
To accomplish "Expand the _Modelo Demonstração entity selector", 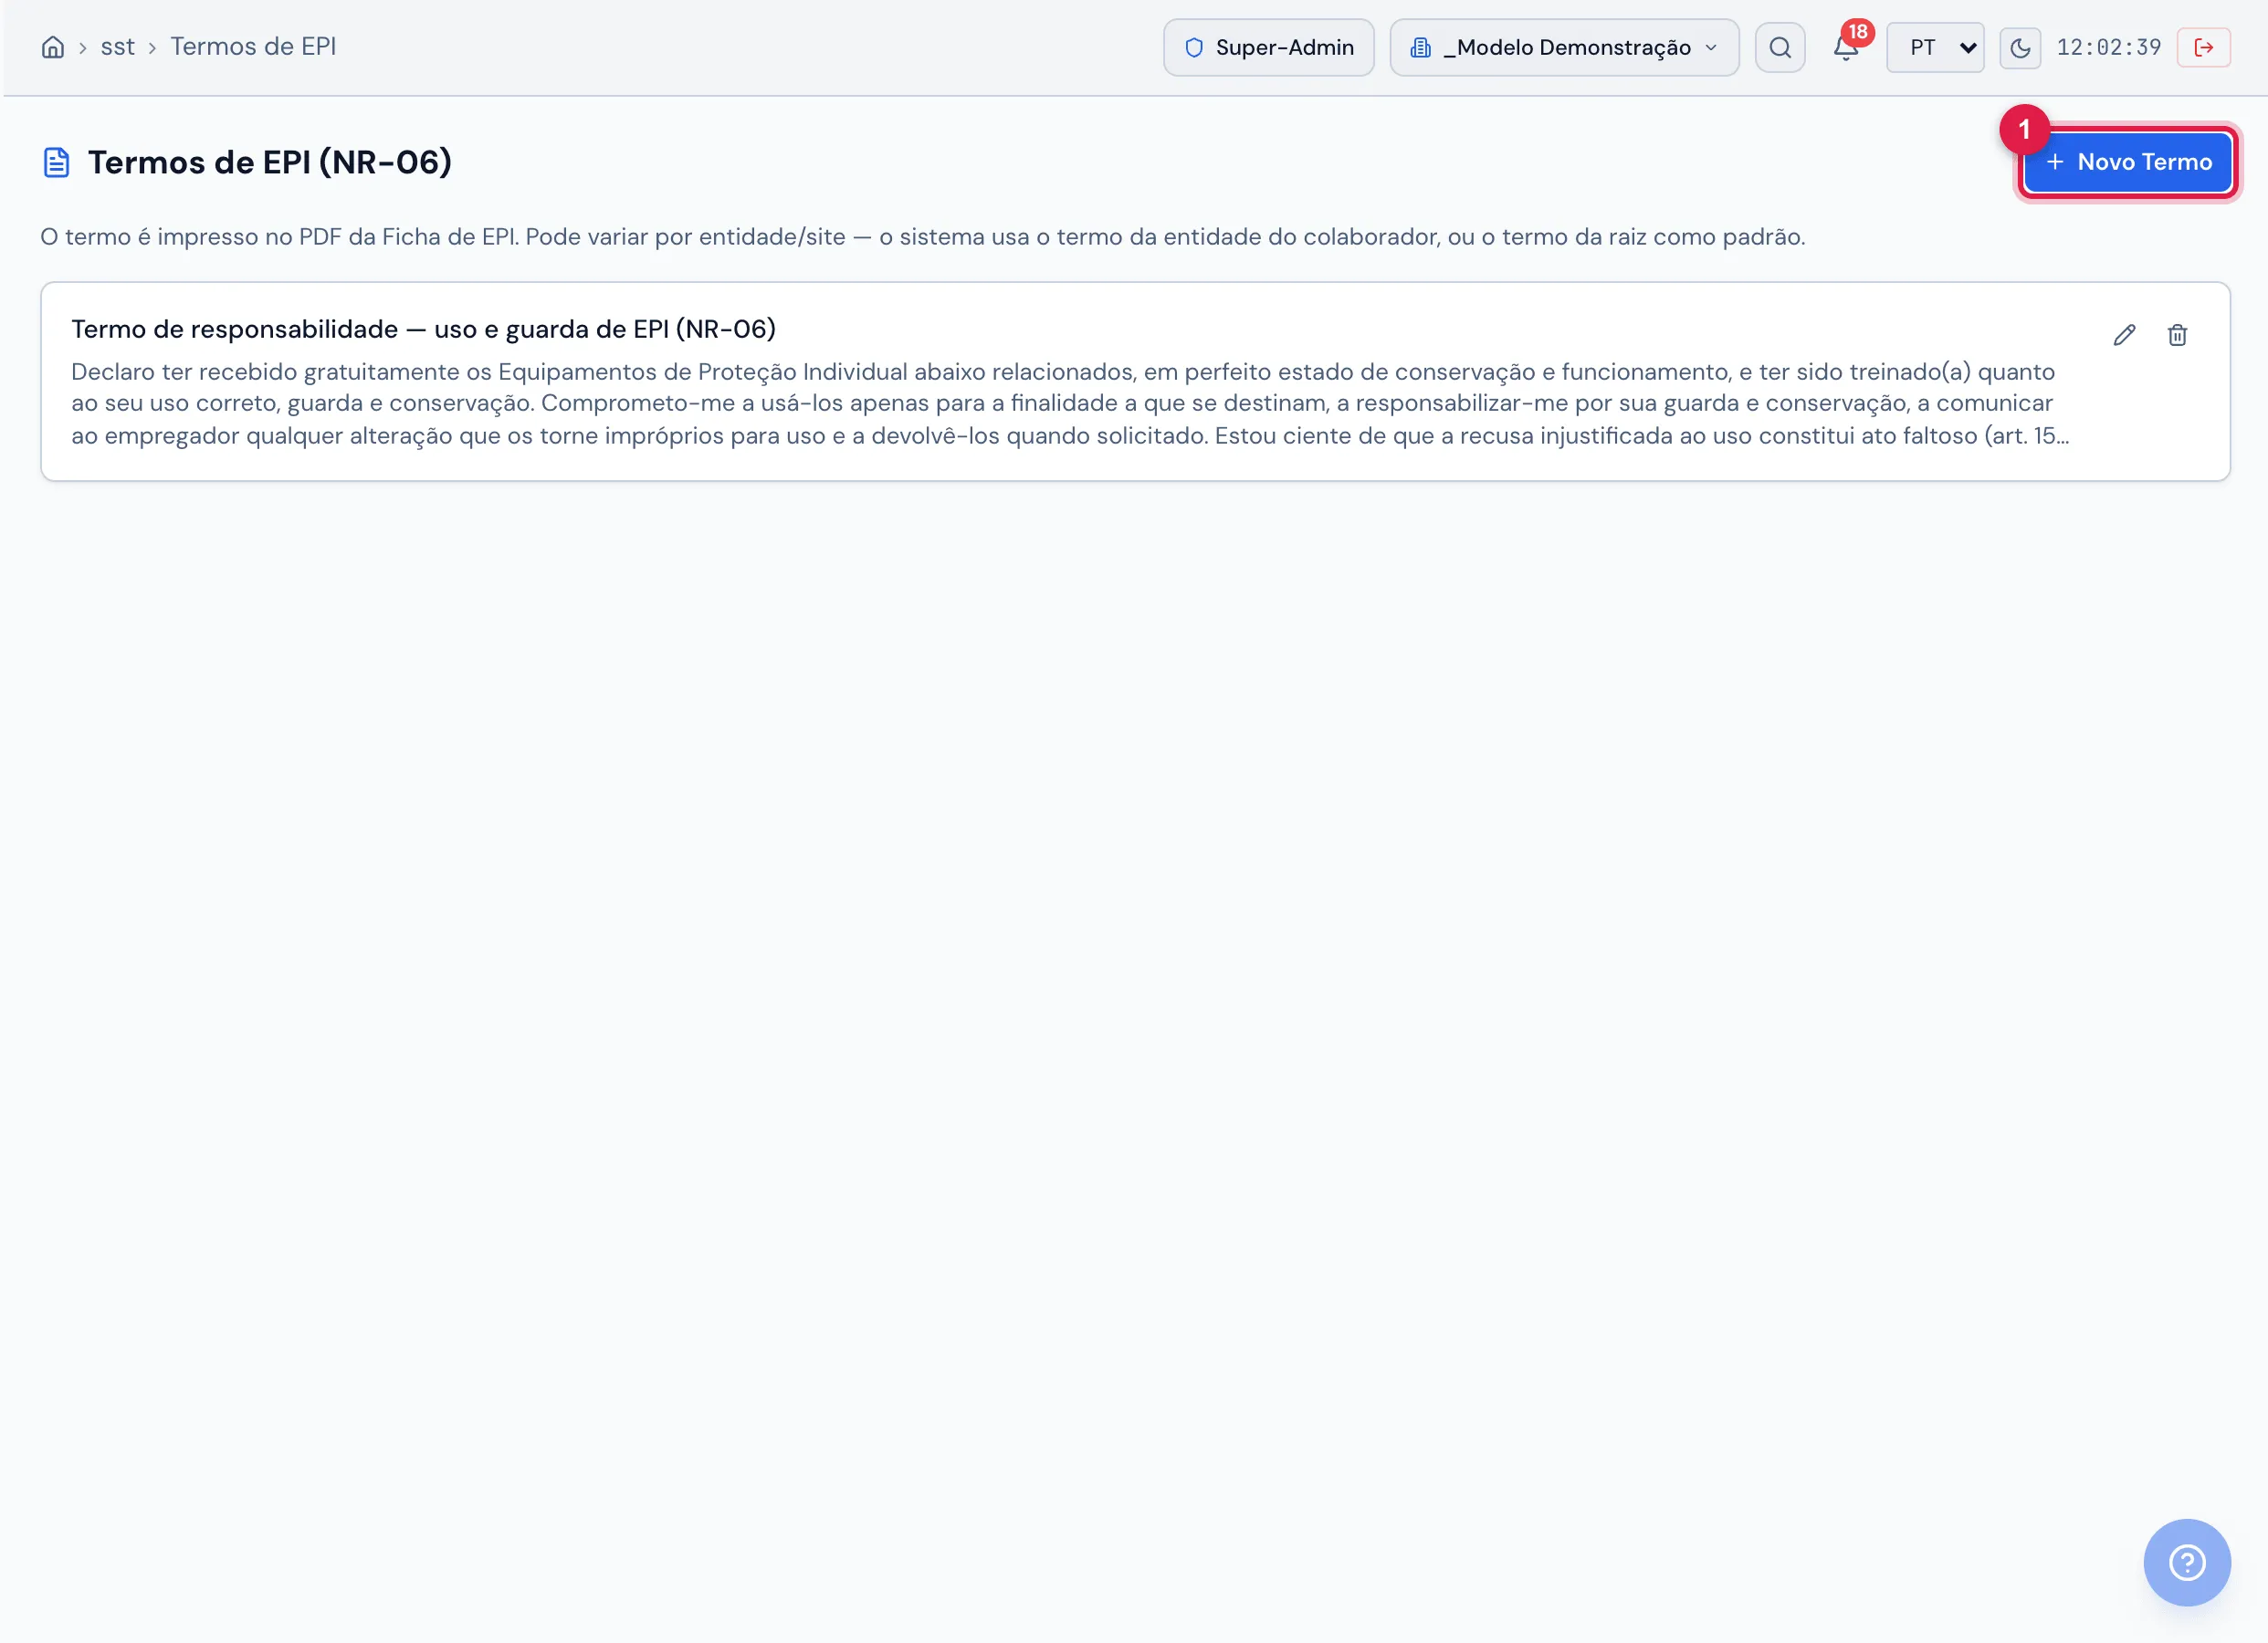I will pyautogui.click(x=1564, y=47).
